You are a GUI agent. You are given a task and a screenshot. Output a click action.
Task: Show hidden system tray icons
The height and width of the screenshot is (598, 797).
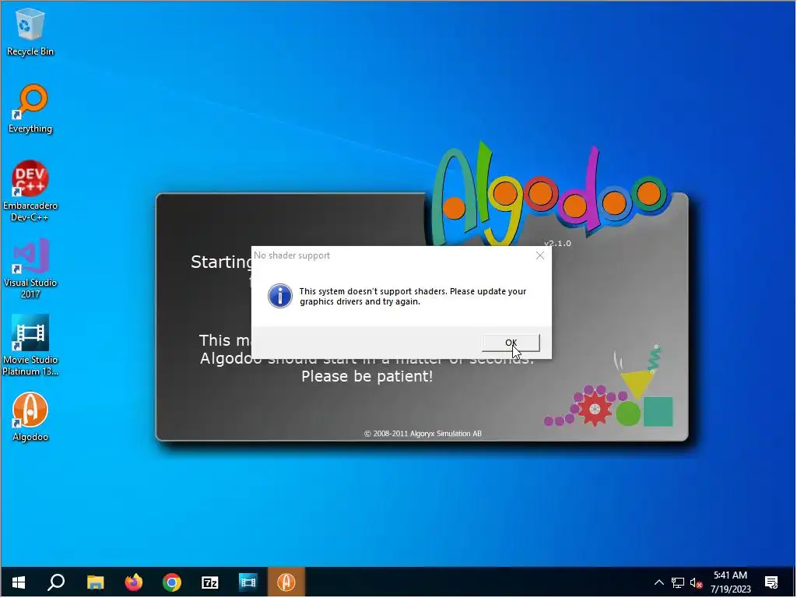click(x=658, y=582)
